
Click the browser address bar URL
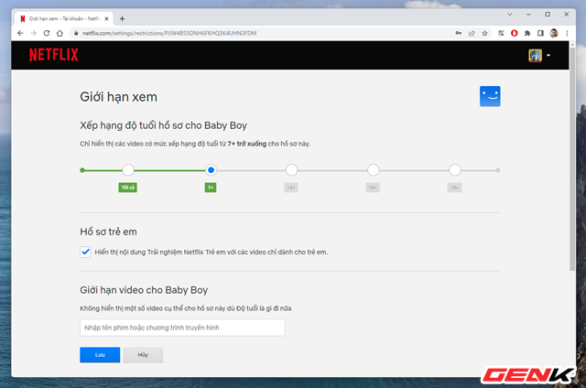coord(169,33)
